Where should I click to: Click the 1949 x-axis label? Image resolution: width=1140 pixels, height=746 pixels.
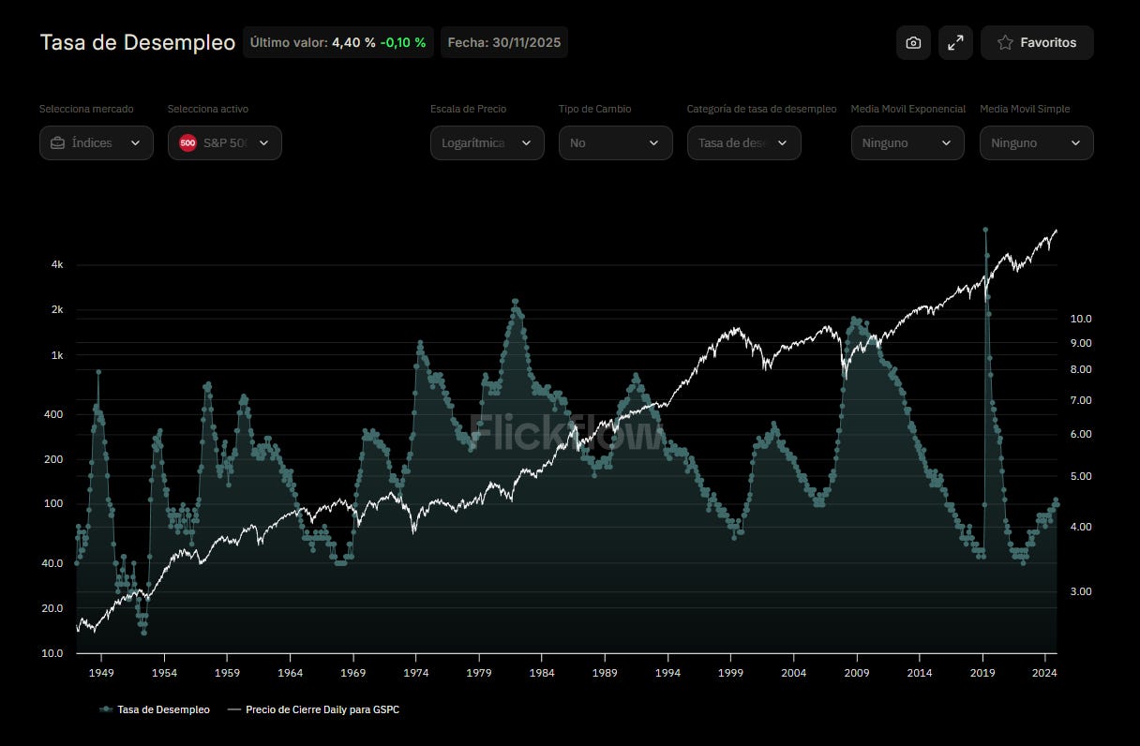click(x=101, y=673)
